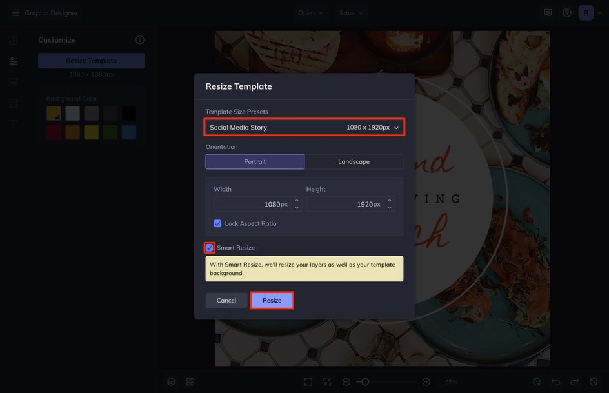Zoom in with the plus icon
Viewport: 609px width, 393px height.
pos(426,382)
